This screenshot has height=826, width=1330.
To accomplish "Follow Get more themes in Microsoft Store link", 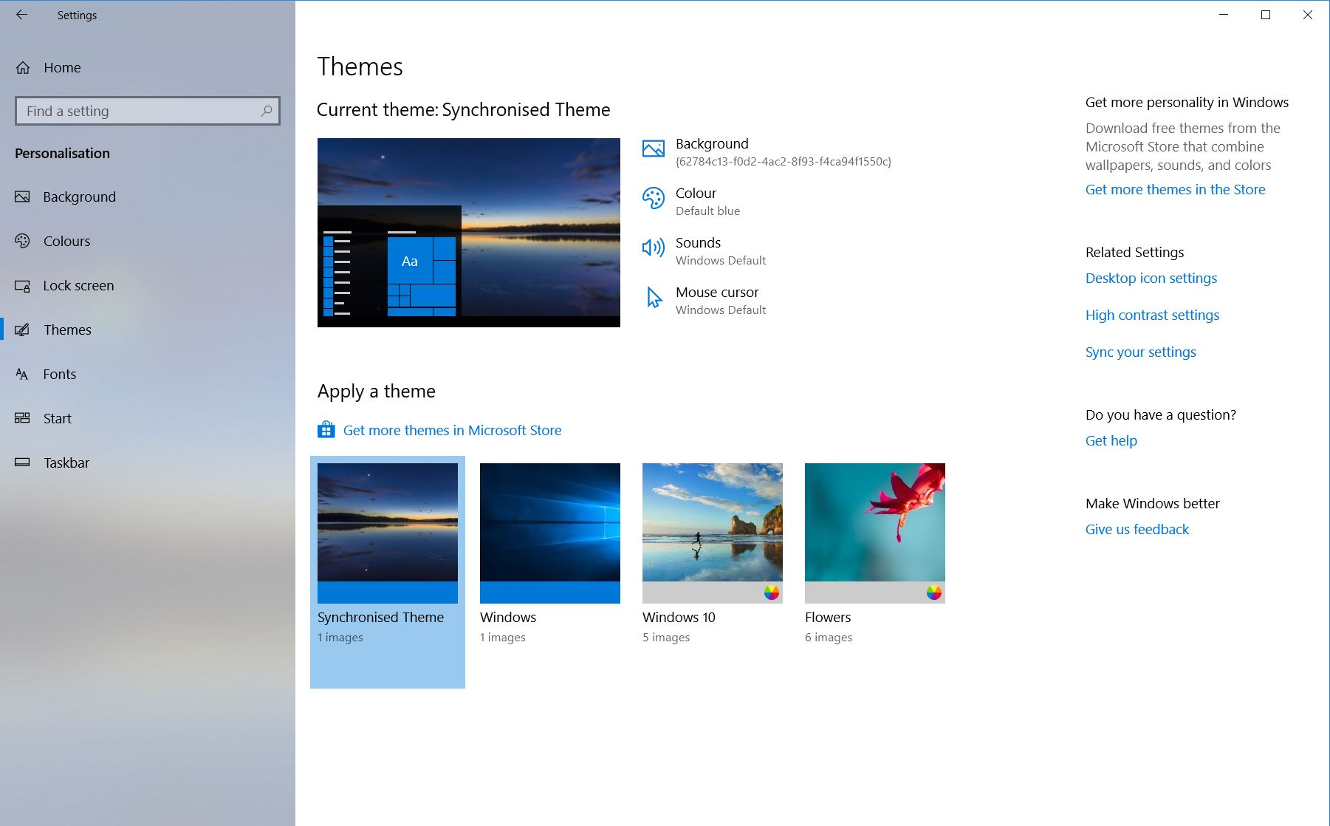I will pyautogui.click(x=452, y=430).
